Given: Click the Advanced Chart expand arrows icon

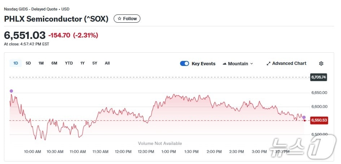Looking at the screenshot, I should [268, 63].
